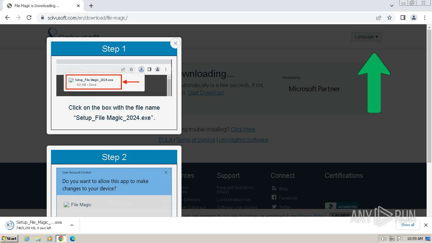Open the Terms of Service link
The height and width of the screenshot is (243, 432).
point(195,140)
